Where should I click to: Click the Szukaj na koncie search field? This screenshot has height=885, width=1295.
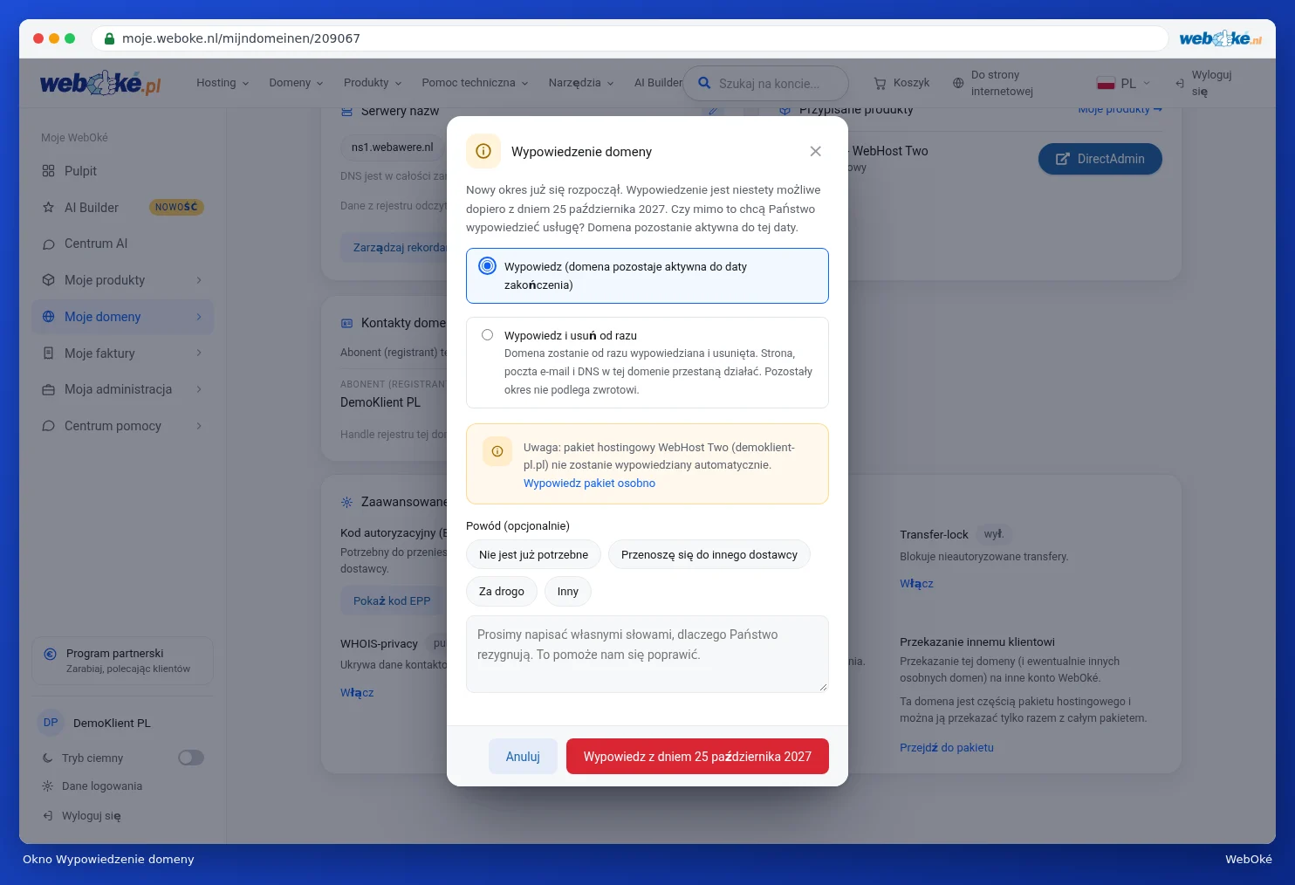[766, 84]
